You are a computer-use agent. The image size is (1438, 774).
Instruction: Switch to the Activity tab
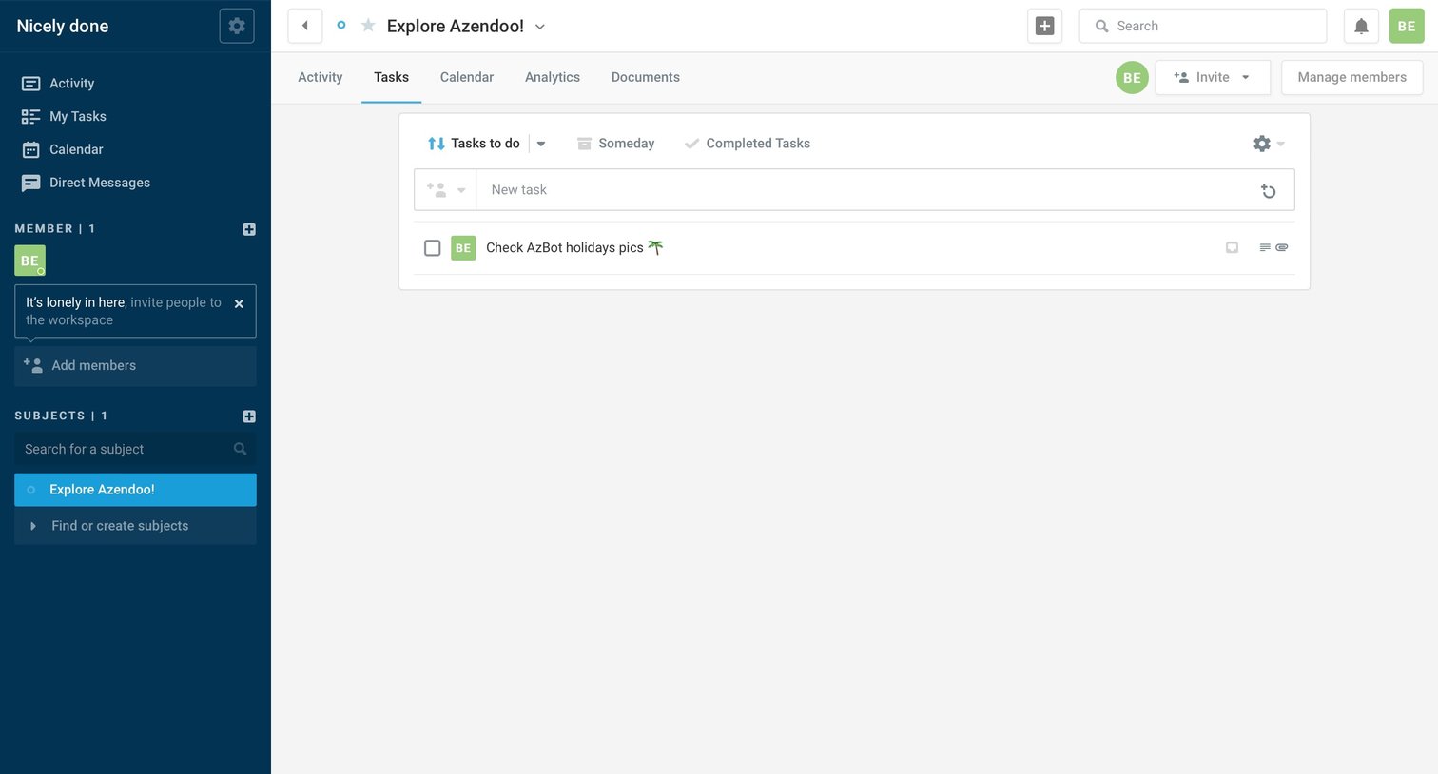pyautogui.click(x=321, y=78)
